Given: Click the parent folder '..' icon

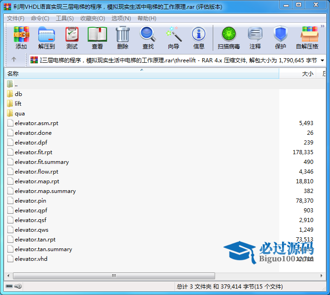Looking at the screenshot, I should pyautogui.click(x=10, y=84).
